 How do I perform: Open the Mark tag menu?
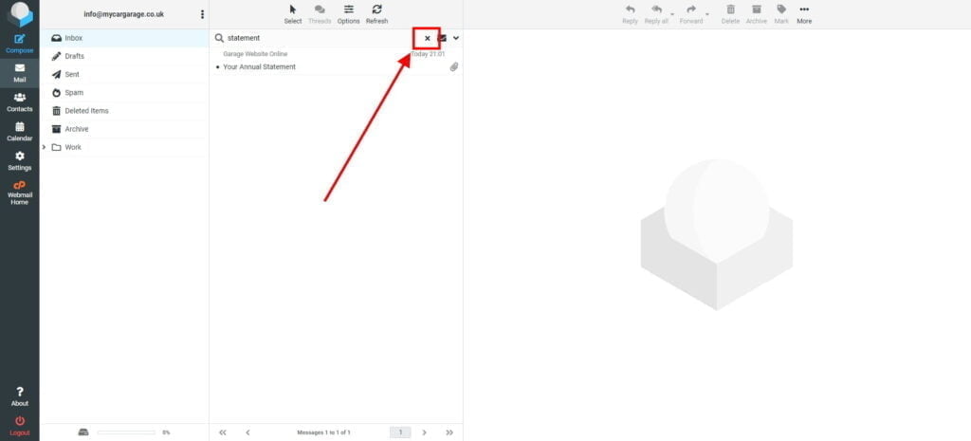coord(781,14)
